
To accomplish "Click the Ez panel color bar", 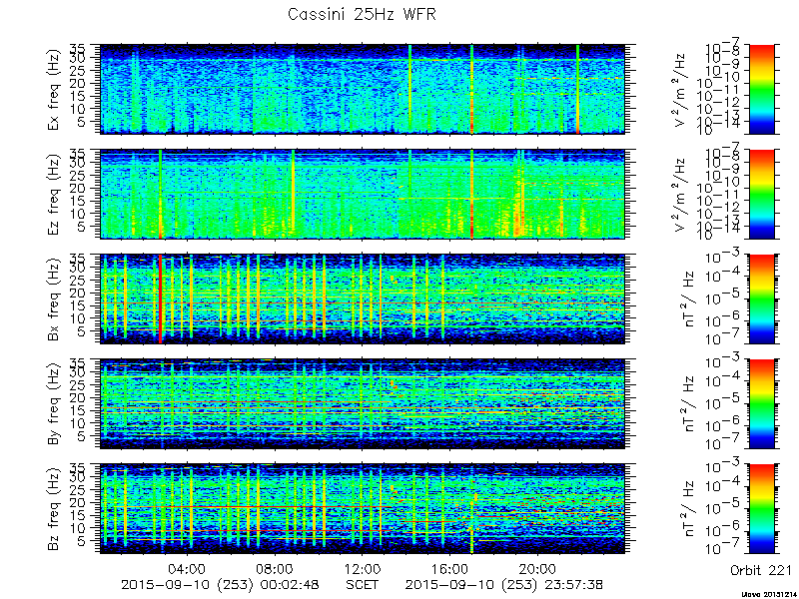I will point(761,194).
